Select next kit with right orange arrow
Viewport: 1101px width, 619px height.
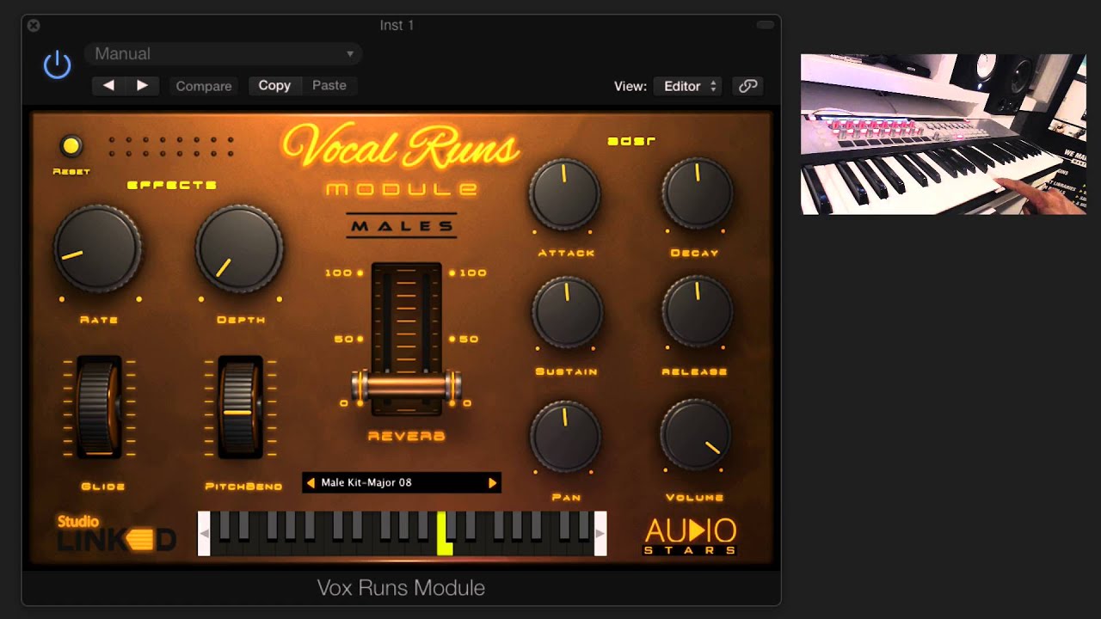[x=492, y=483]
